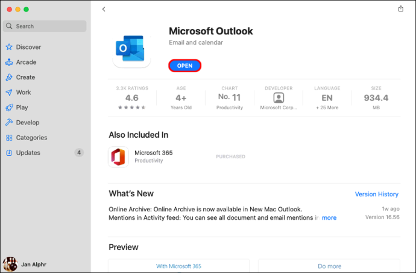Click the Version 16.56 text

pyautogui.click(x=382, y=217)
